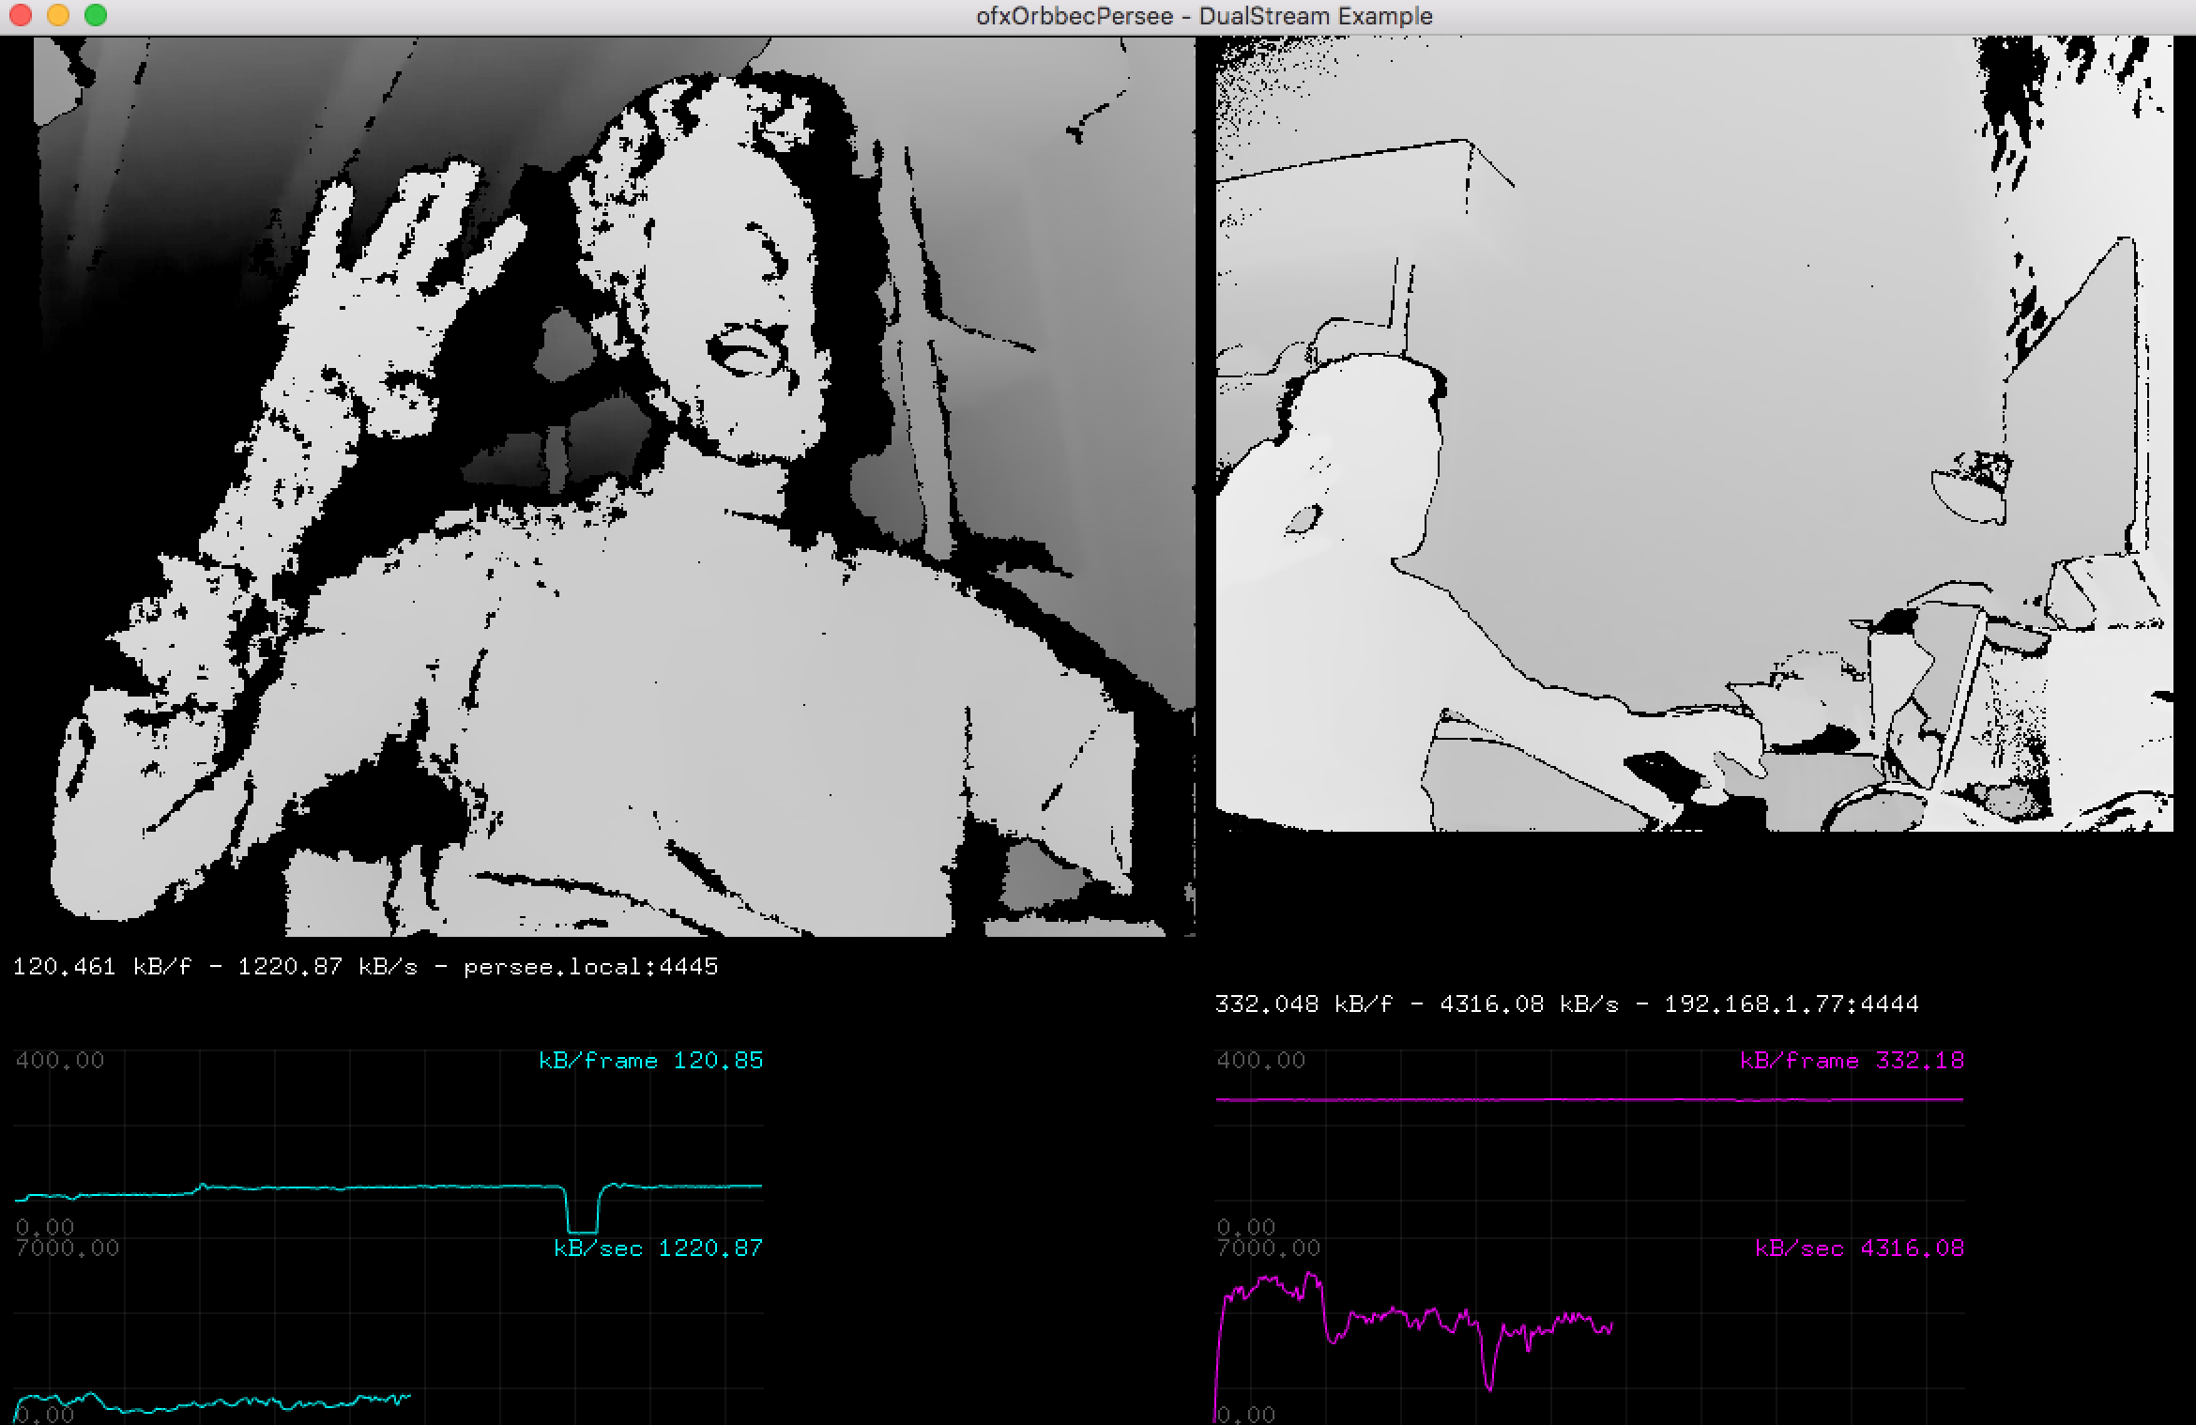Click the magenta kB/frame 332.18 label
Image resolution: width=2196 pixels, height=1425 pixels.
1852,1061
